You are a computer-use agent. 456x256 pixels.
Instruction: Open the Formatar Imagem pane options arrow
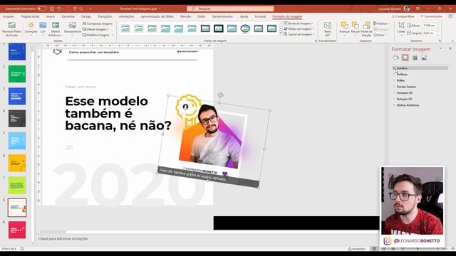pos(440,49)
